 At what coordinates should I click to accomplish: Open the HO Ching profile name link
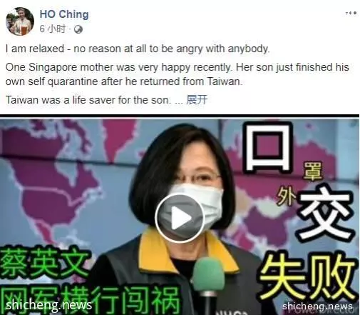64,14
